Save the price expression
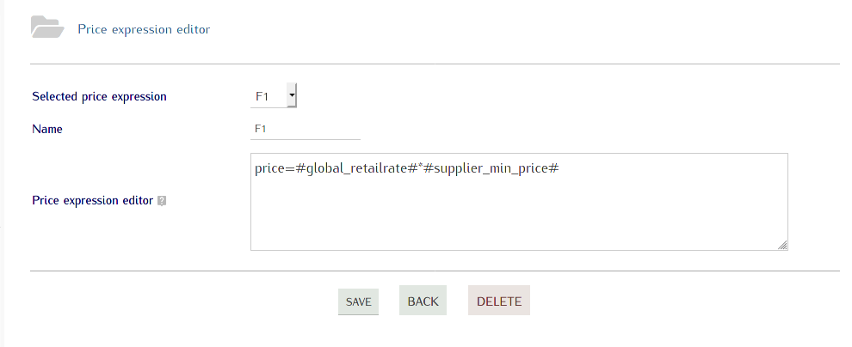The height and width of the screenshot is (347, 852). (x=358, y=301)
